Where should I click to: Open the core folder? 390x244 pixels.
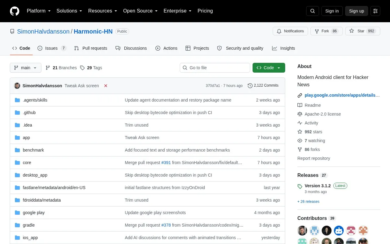click(x=27, y=163)
